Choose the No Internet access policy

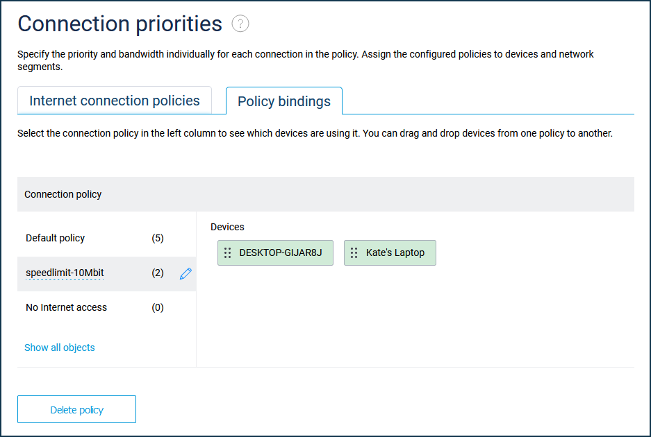(x=67, y=307)
